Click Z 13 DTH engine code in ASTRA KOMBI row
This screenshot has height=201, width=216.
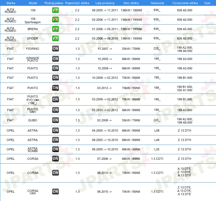[185, 149]
